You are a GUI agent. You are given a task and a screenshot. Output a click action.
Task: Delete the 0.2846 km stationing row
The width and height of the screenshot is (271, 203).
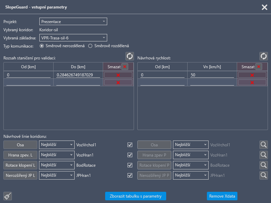click(118, 75)
